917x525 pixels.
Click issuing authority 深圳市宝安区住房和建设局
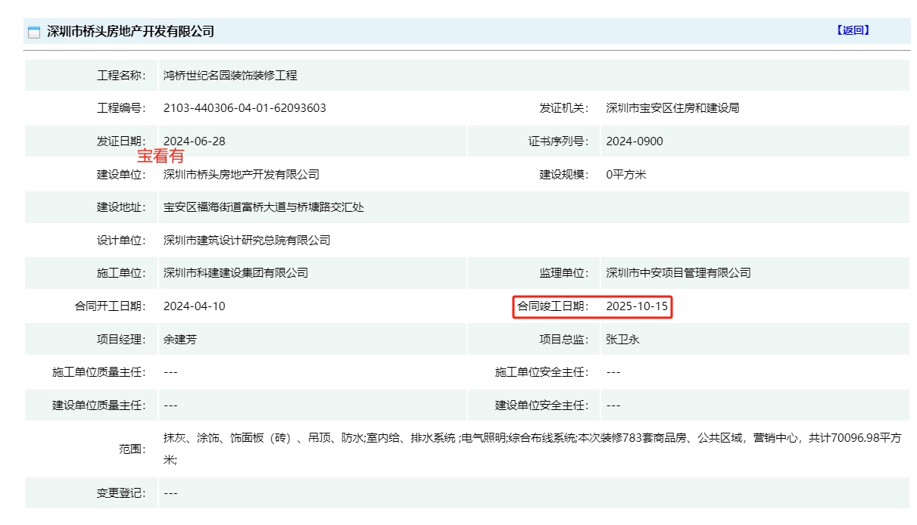click(x=672, y=108)
